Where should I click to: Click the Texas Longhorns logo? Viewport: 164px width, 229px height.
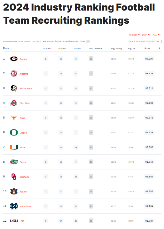[14, 118]
